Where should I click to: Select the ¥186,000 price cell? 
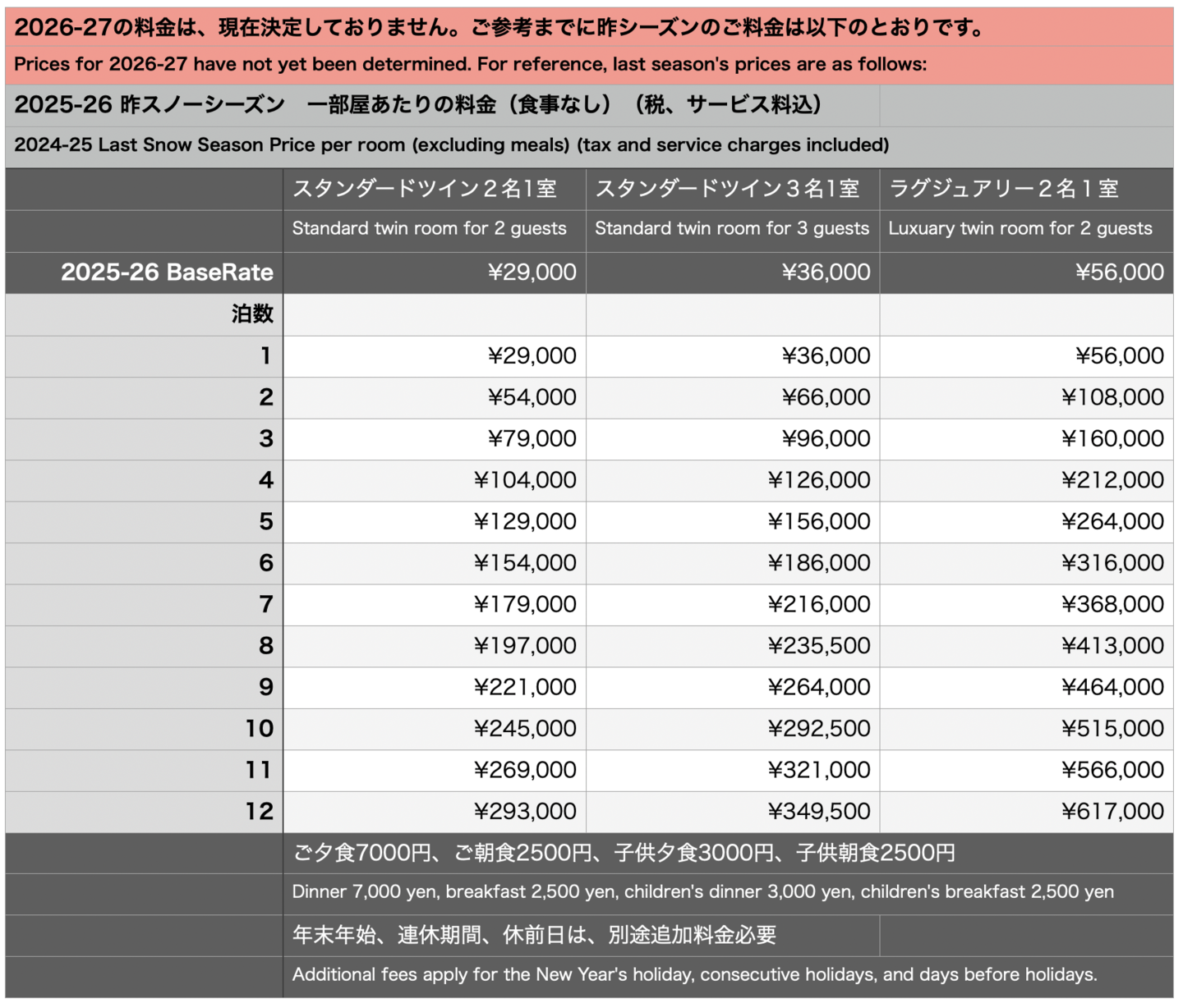click(819, 563)
